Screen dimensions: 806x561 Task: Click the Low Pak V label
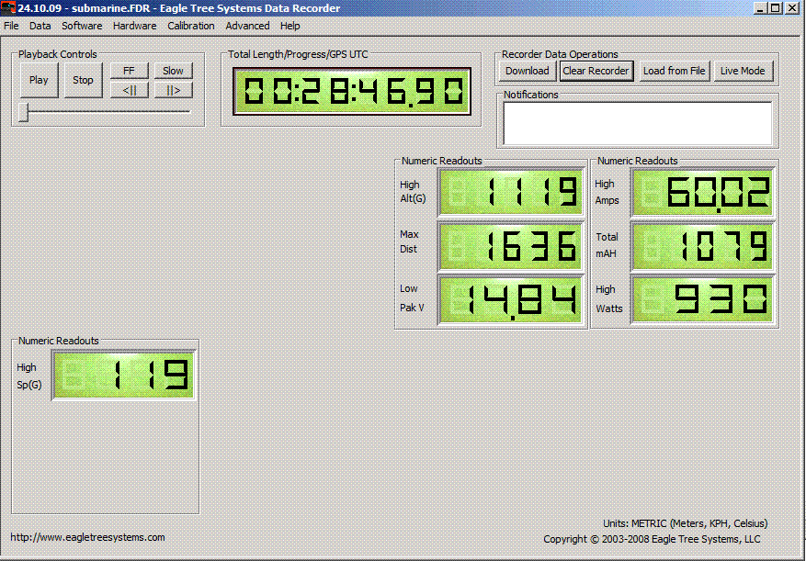[412, 298]
